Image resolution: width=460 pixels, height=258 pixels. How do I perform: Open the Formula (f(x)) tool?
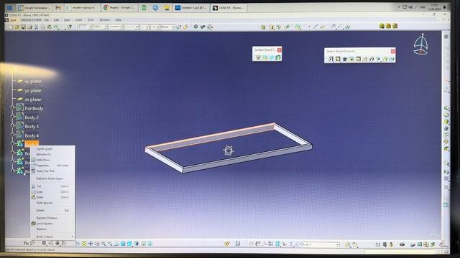click(27, 243)
